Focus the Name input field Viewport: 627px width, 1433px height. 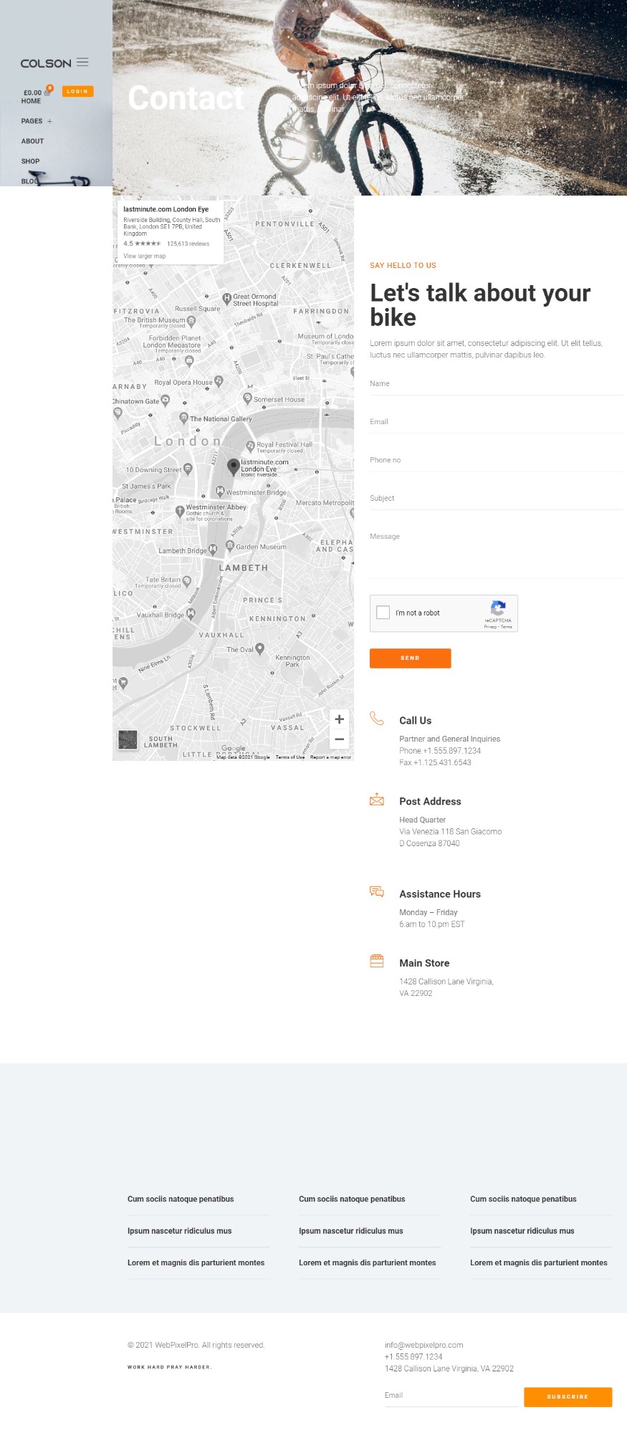497,384
